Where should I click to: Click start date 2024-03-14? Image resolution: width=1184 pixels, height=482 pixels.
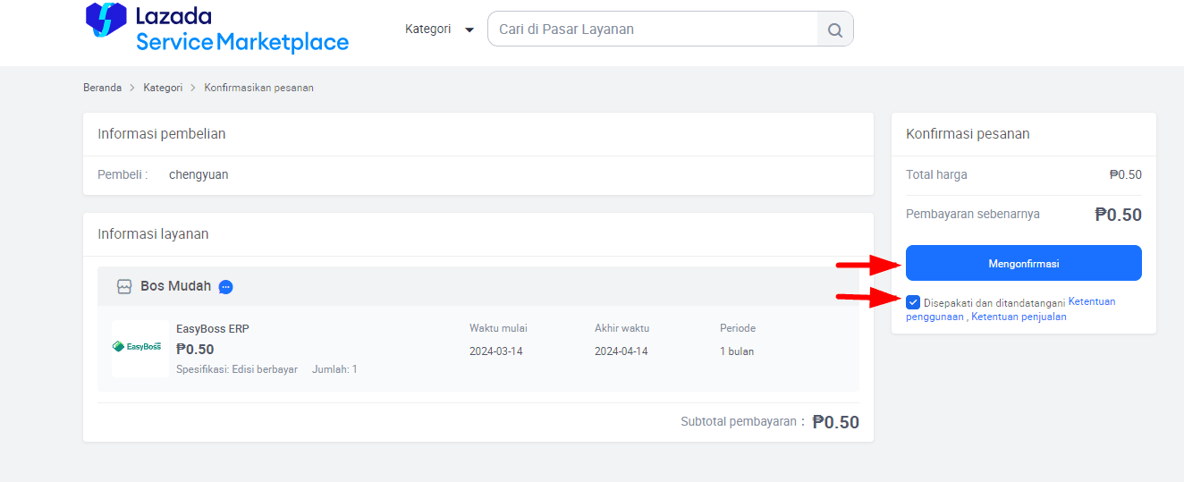coord(496,351)
